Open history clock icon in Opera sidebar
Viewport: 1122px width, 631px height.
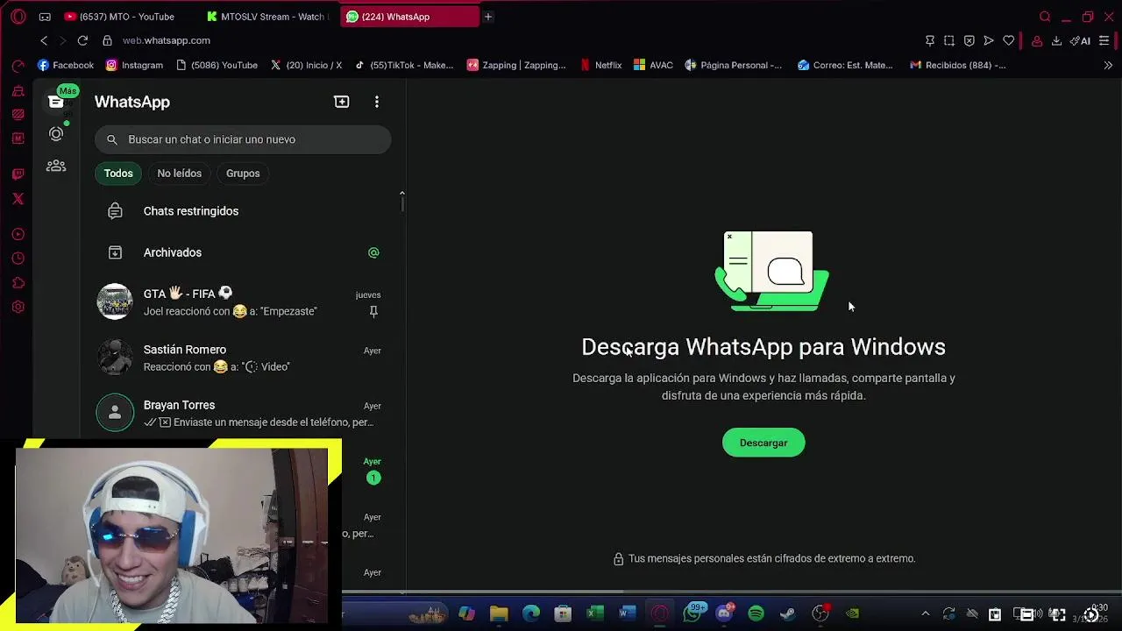tap(18, 259)
